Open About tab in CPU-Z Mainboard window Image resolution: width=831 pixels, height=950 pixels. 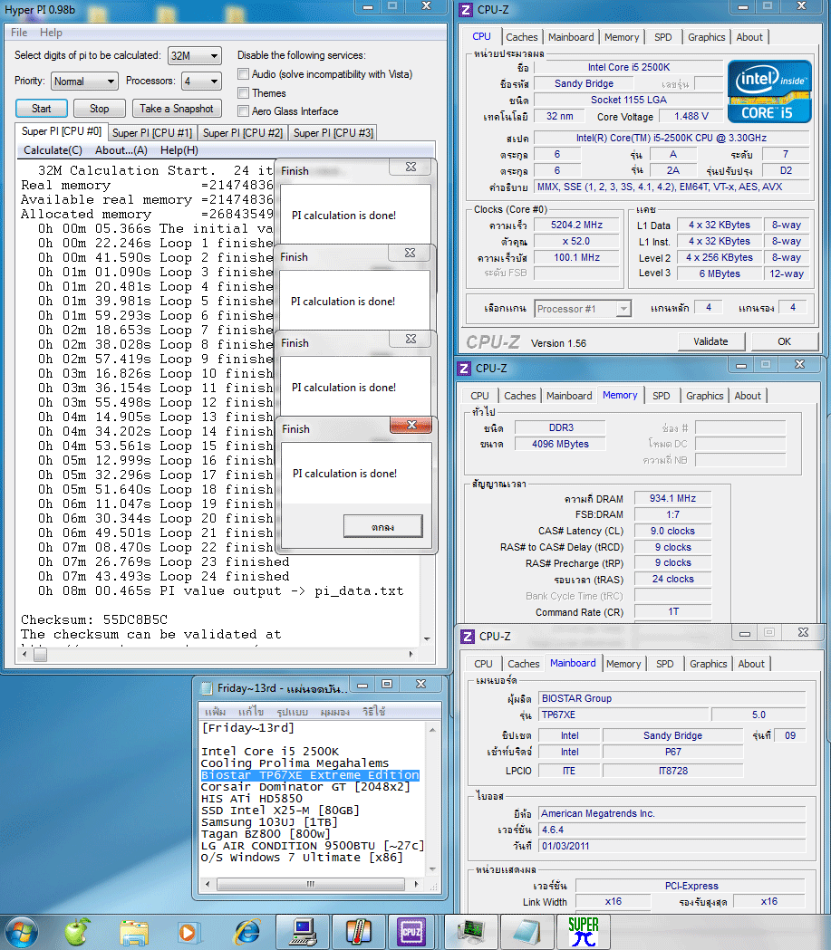point(751,664)
